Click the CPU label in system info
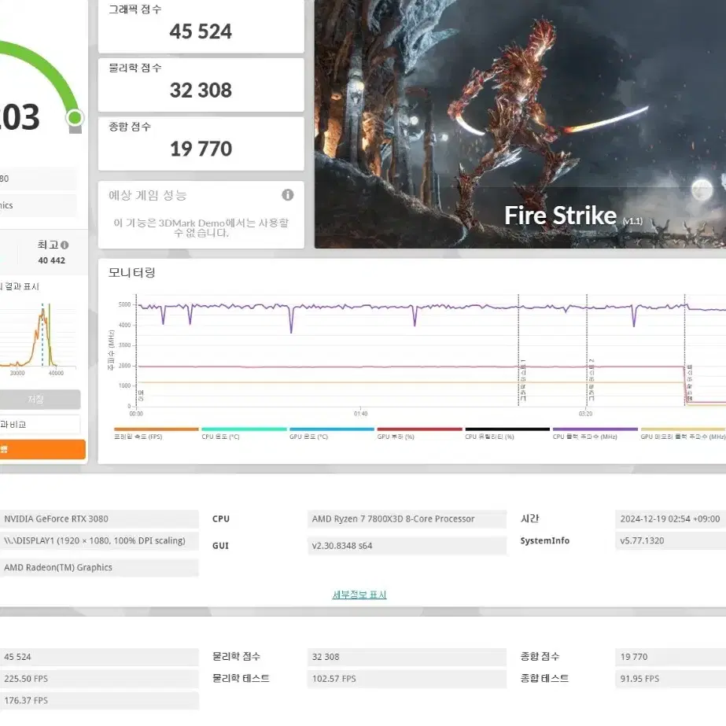 221,519
